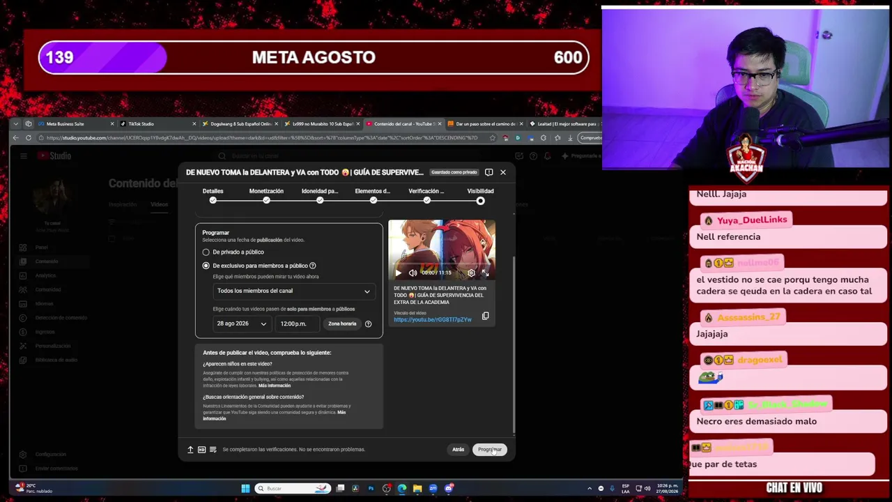The image size is (892, 502).
Task: Open YouTube Studio hamburger menu
Action: [23, 155]
